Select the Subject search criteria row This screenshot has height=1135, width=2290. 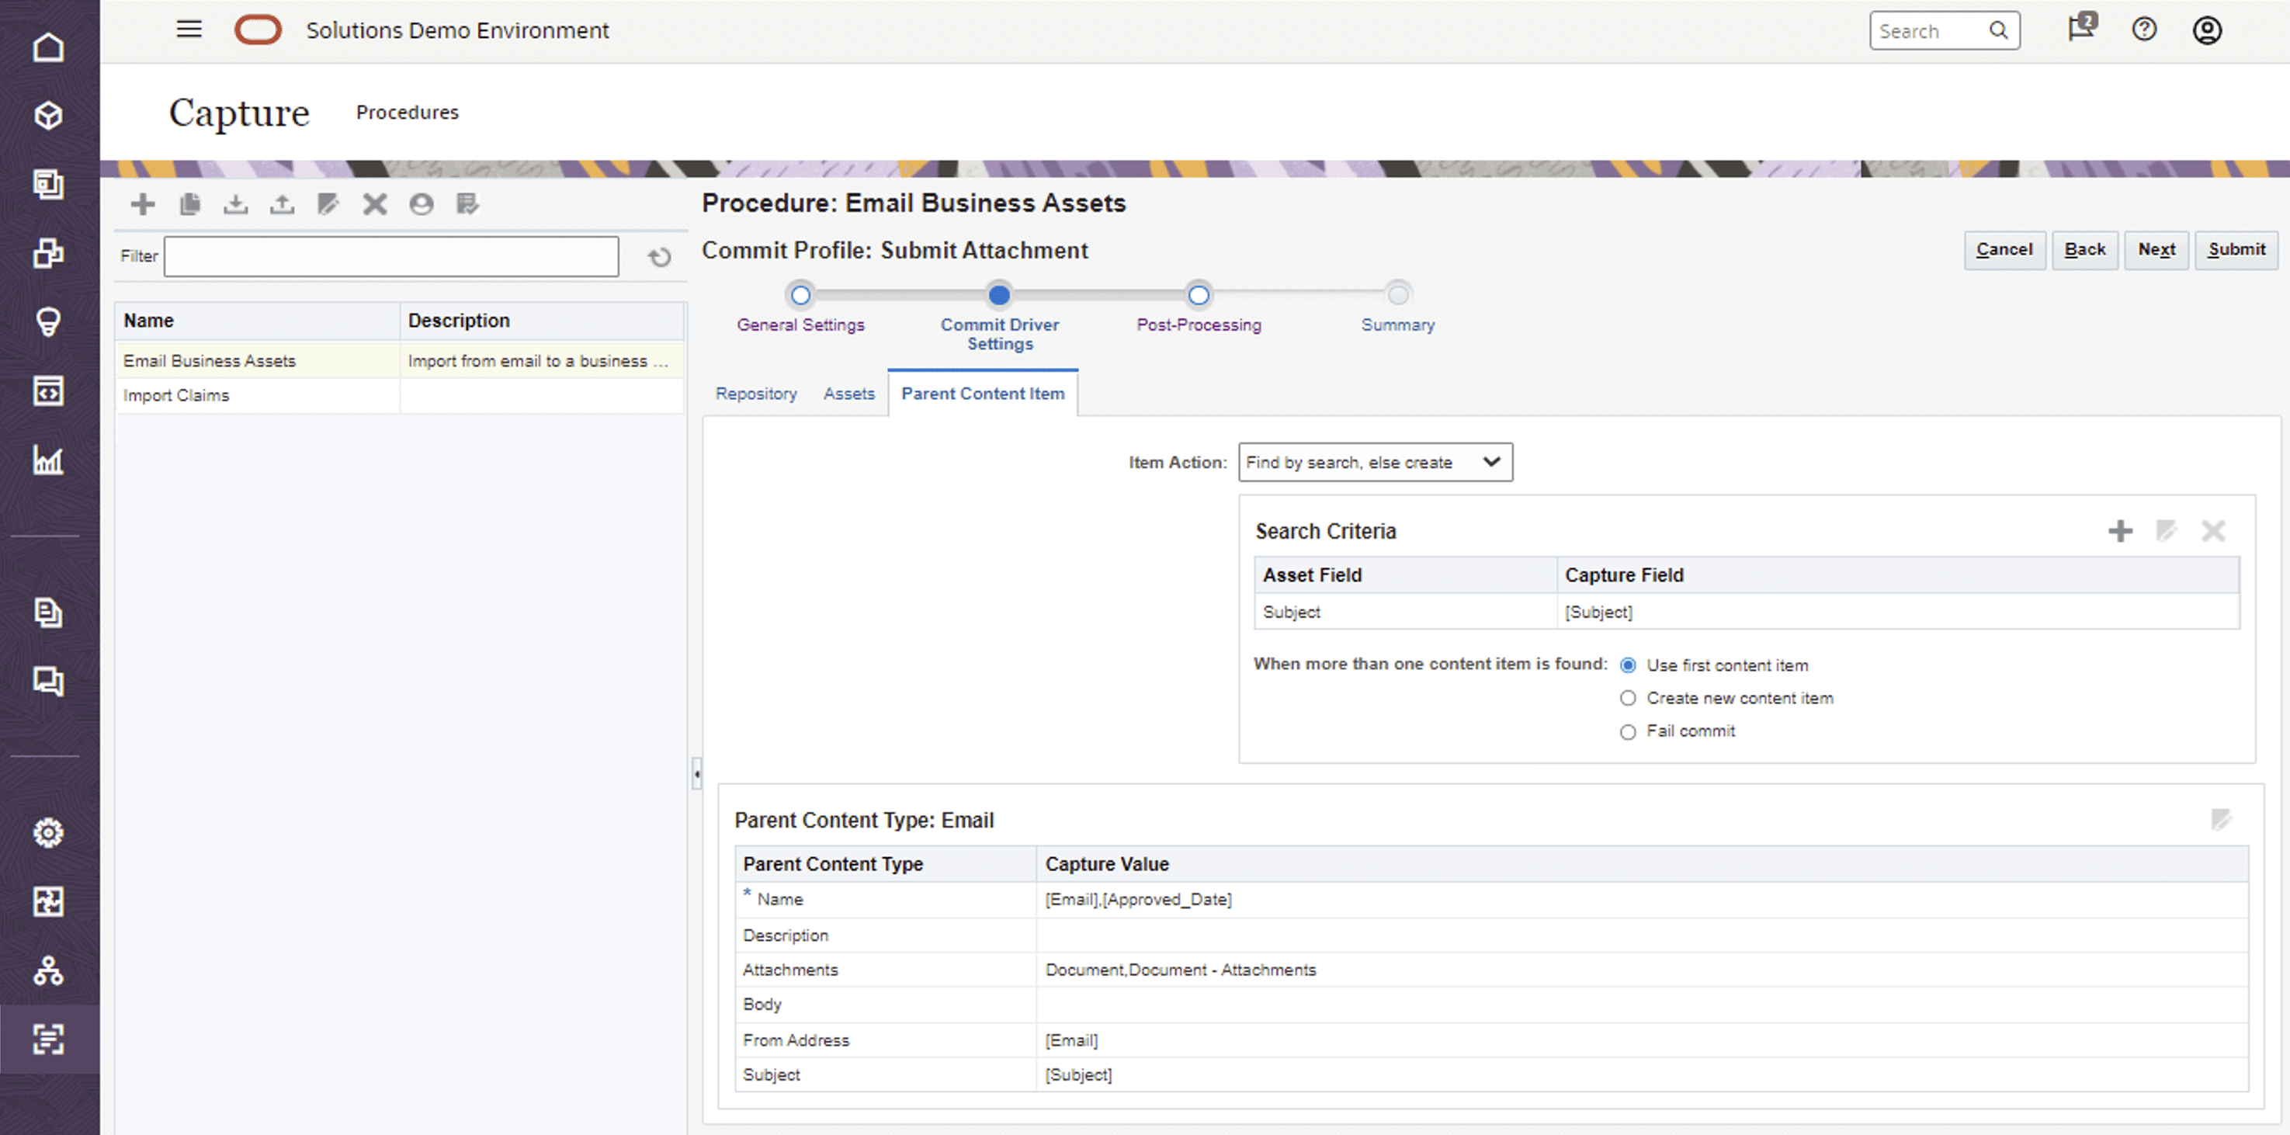click(x=1746, y=612)
